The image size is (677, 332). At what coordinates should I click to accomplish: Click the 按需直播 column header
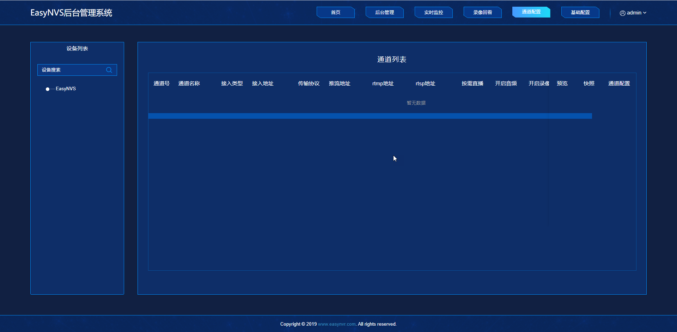472,84
